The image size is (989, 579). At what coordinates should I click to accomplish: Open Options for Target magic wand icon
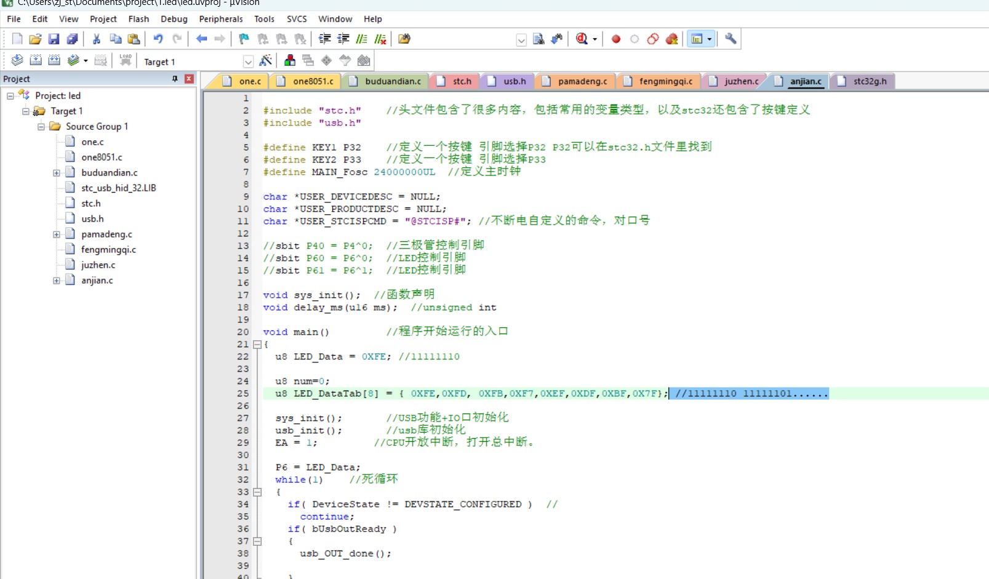266,60
